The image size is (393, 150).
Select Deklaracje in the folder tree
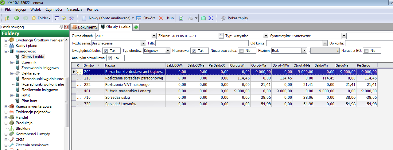point(30,73)
